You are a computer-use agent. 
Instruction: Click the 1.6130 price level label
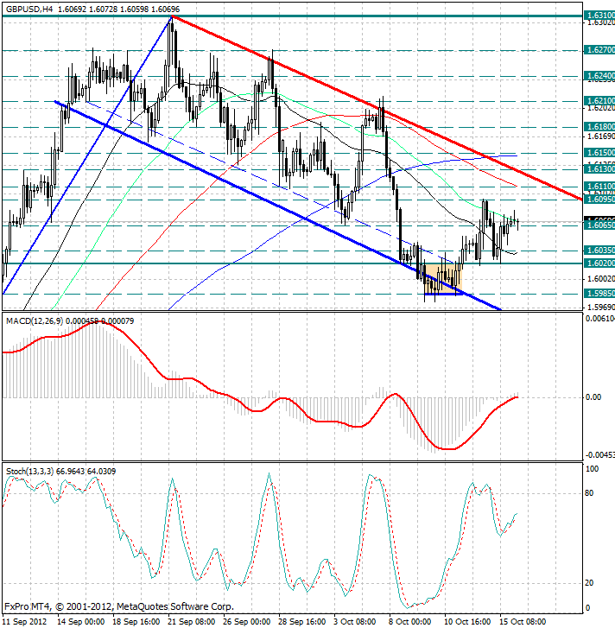[x=599, y=169]
